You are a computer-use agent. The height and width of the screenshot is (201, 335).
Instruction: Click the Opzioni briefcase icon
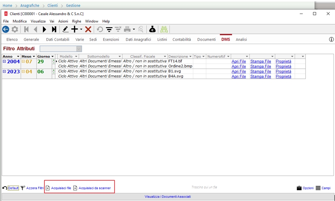click(299, 188)
